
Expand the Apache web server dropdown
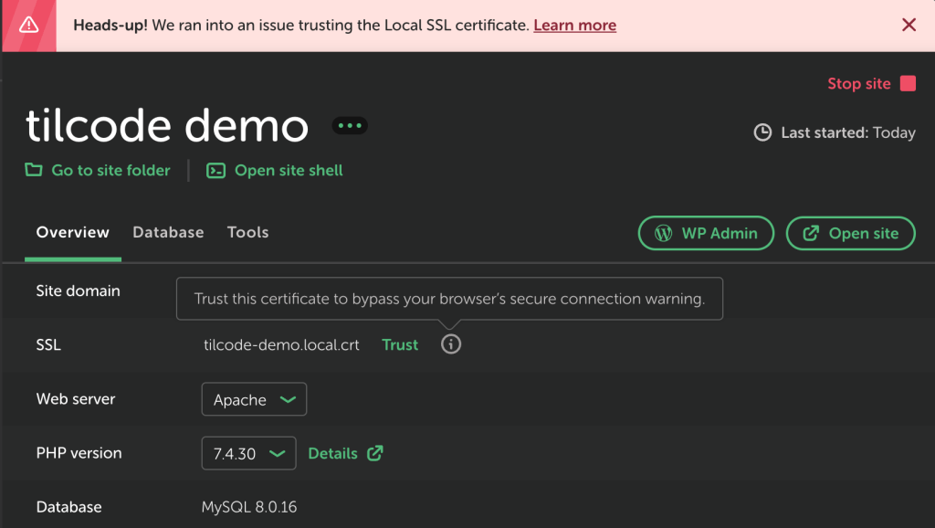(254, 400)
